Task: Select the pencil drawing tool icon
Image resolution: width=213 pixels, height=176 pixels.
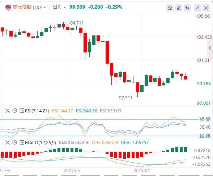Action: click(179, 8)
